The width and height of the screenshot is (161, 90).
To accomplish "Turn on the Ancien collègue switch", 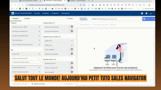I will click(71, 49).
